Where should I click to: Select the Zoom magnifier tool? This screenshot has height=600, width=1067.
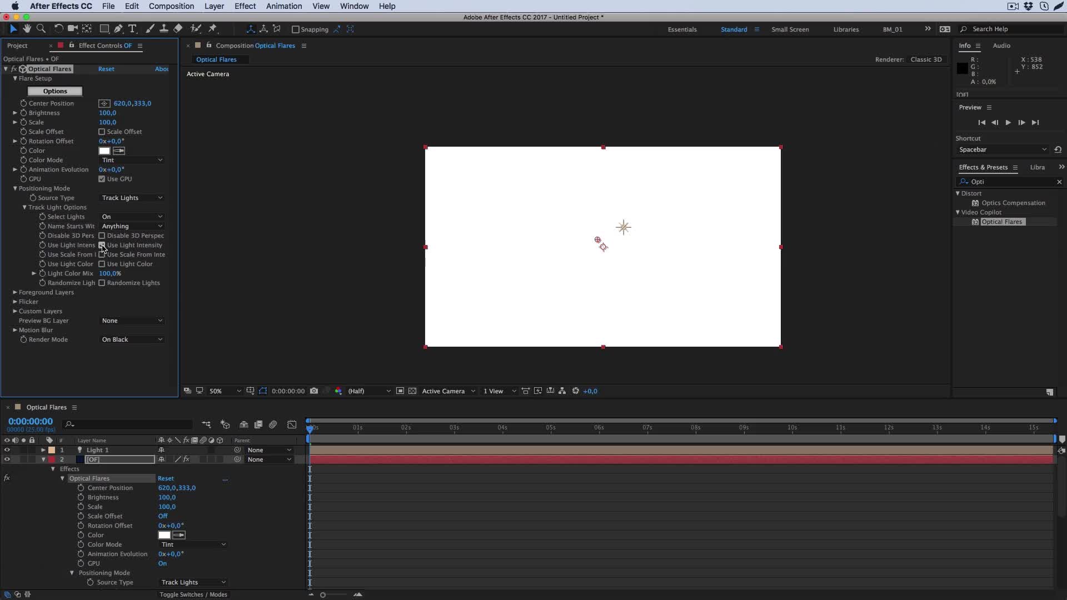(x=41, y=28)
